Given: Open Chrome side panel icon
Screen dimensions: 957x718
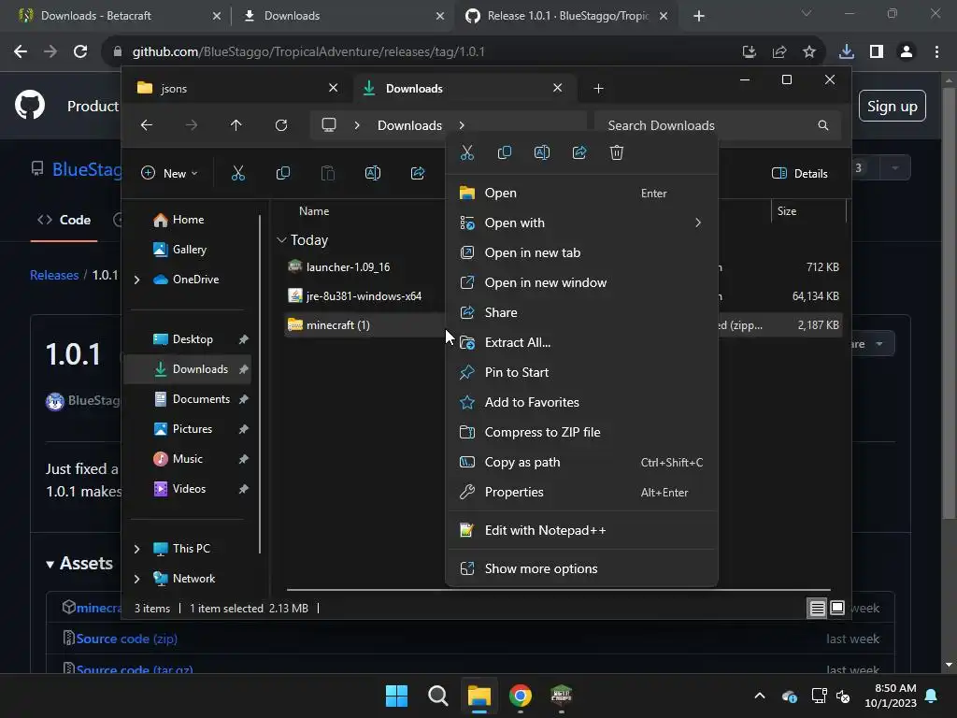Looking at the screenshot, I should click(877, 52).
